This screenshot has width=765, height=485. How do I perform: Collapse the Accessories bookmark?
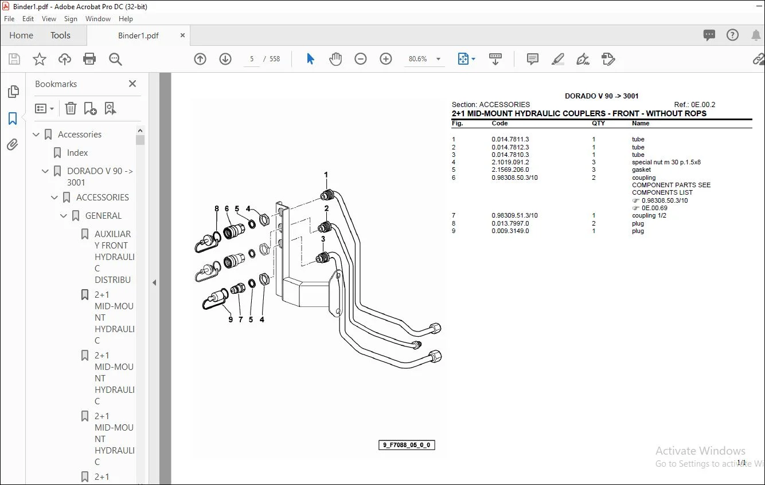37,135
